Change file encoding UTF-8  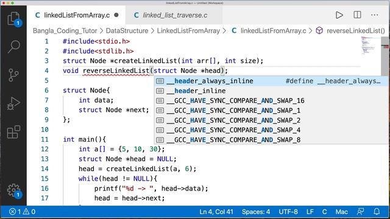click(x=288, y=212)
